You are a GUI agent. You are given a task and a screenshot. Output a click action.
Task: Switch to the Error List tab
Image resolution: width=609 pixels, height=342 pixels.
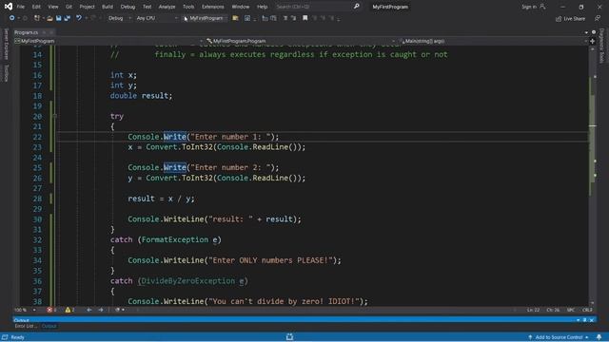[x=26, y=326]
